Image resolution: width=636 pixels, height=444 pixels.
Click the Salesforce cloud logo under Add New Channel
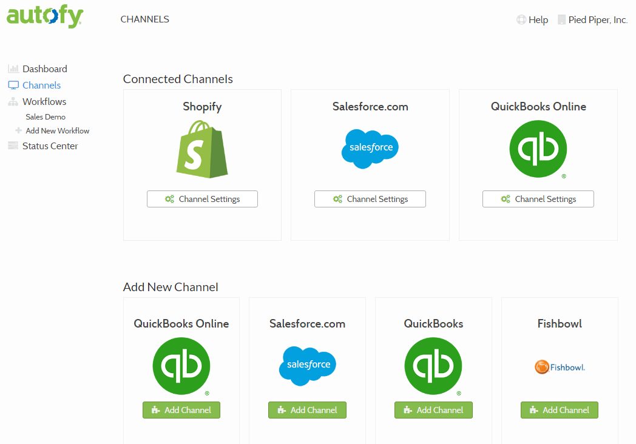point(308,366)
